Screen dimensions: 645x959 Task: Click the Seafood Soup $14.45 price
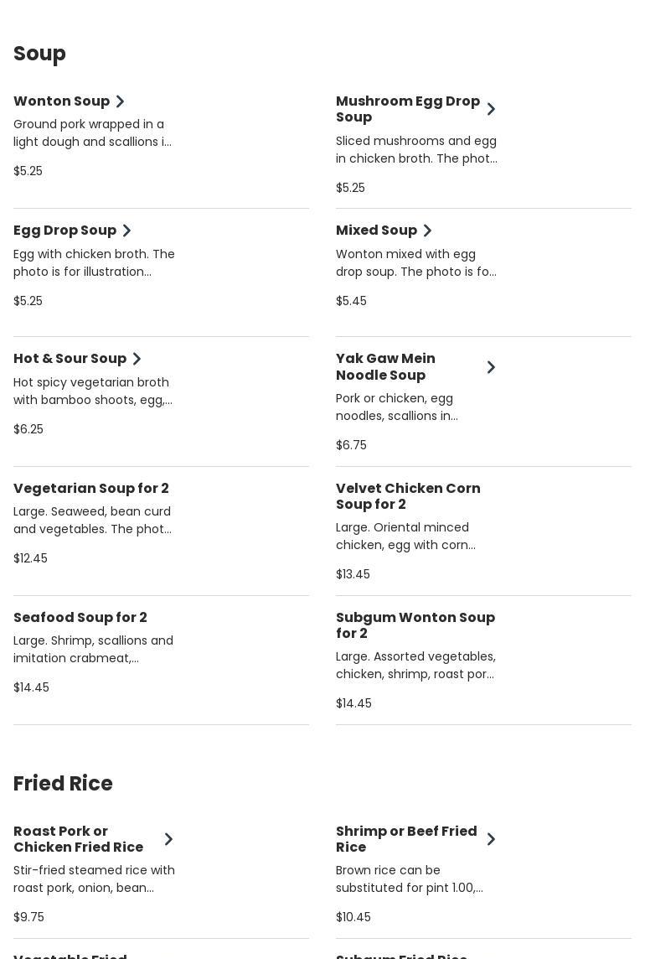coord(31,687)
